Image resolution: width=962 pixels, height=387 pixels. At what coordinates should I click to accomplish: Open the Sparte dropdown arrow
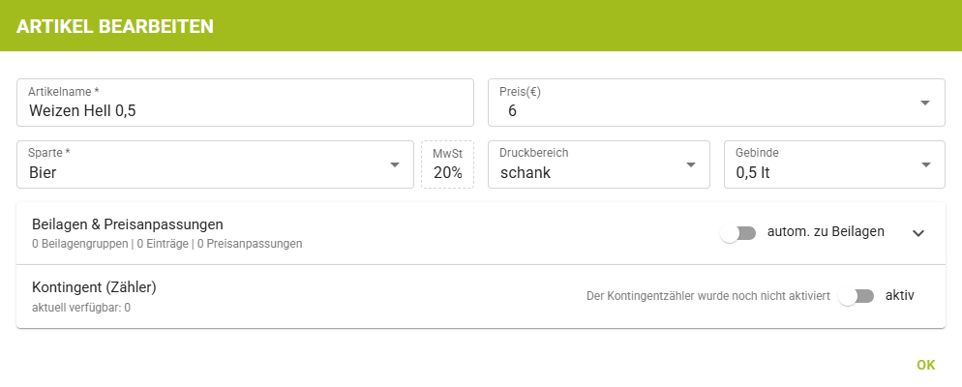click(x=394, y=164)
